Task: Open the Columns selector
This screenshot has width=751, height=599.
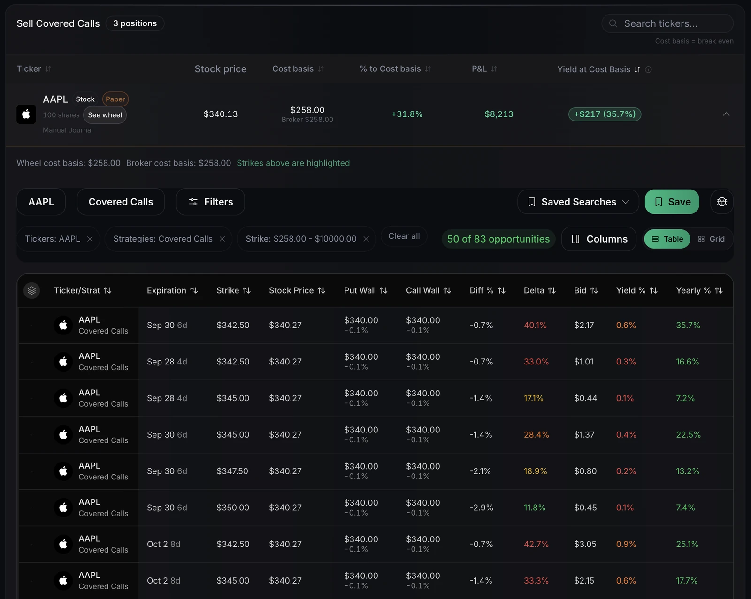Action: point(599,239)
